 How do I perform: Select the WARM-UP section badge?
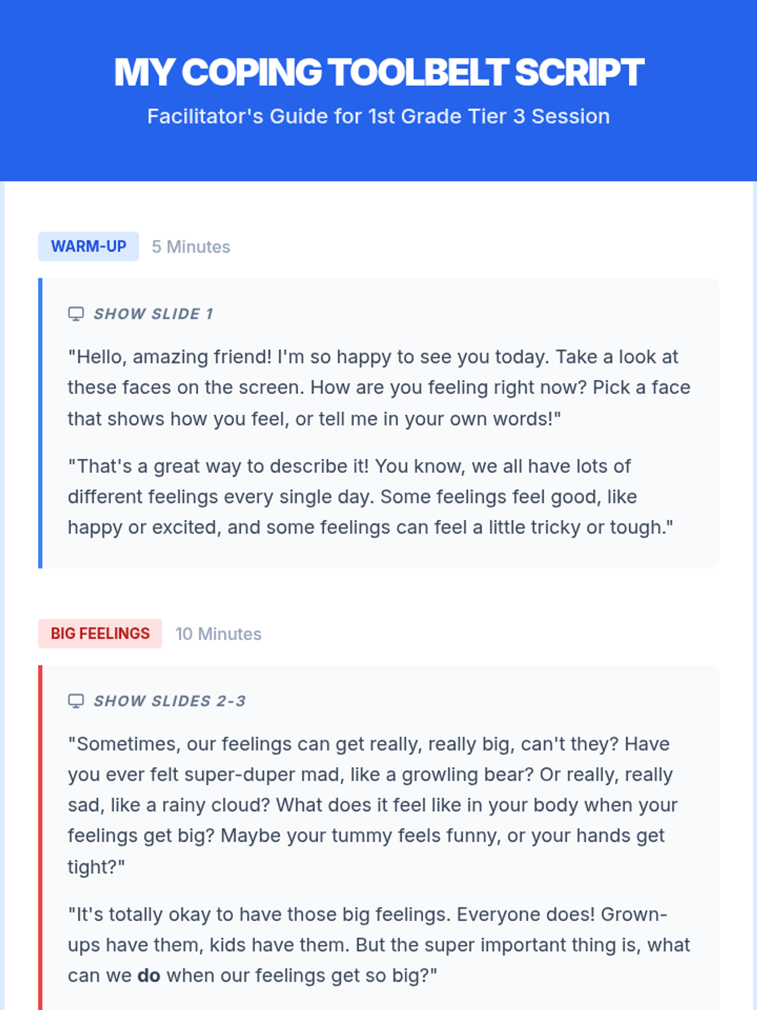pyautogui.click(x=88, y=246)
